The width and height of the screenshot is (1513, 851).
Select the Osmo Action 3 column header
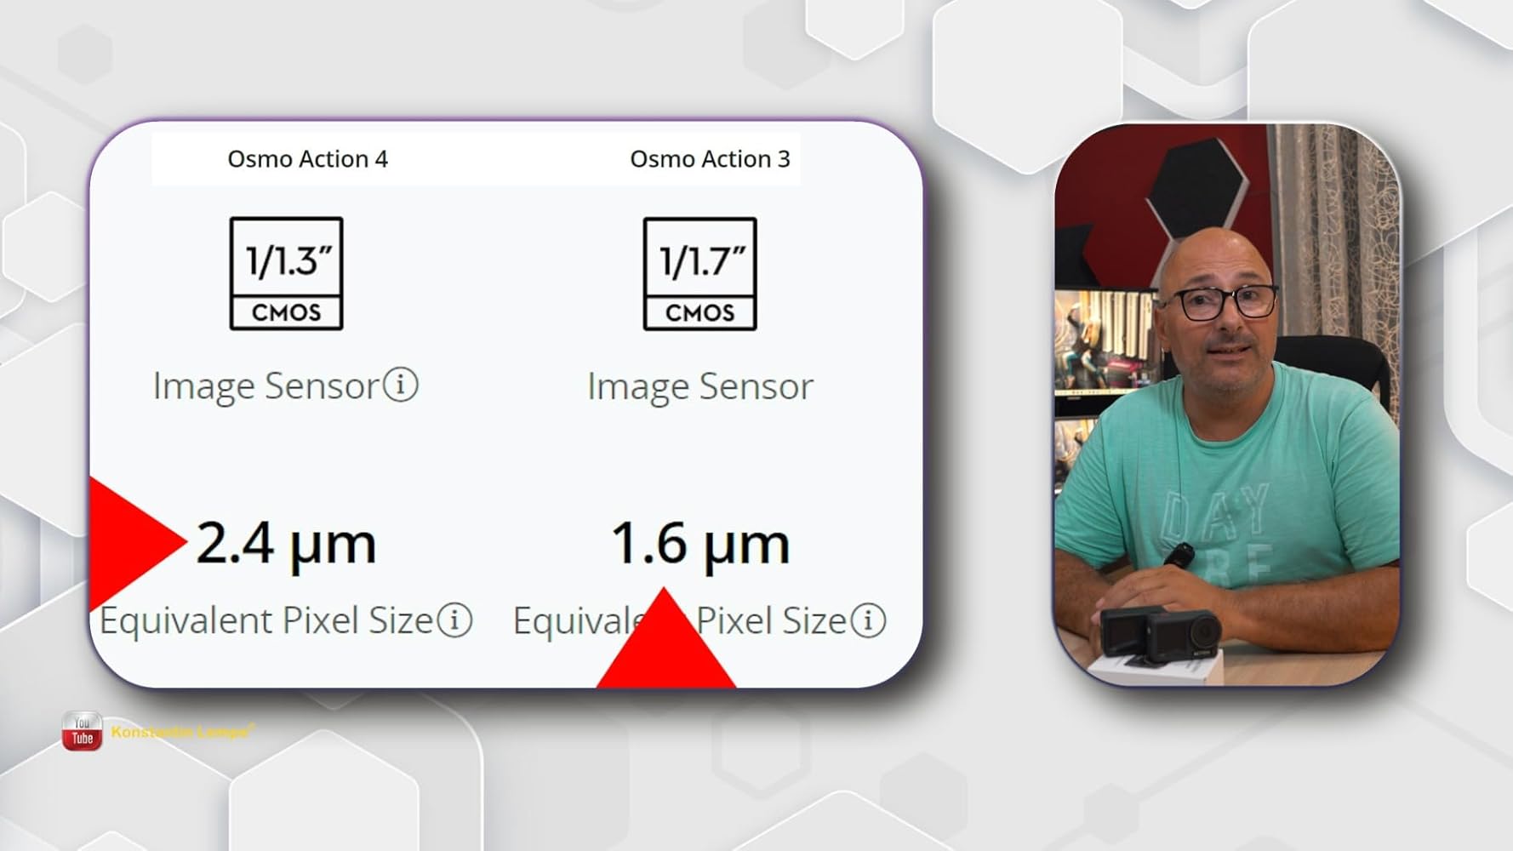point(710,159)
